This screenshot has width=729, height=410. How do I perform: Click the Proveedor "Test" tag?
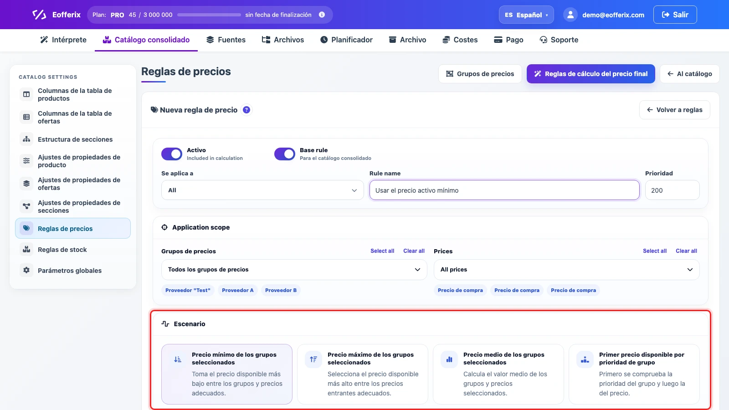[188, 290]
